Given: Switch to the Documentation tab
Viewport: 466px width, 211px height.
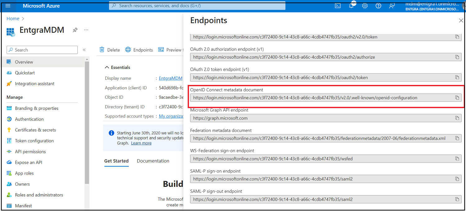Looking at the screenshot, I should (x=153, y=161).
